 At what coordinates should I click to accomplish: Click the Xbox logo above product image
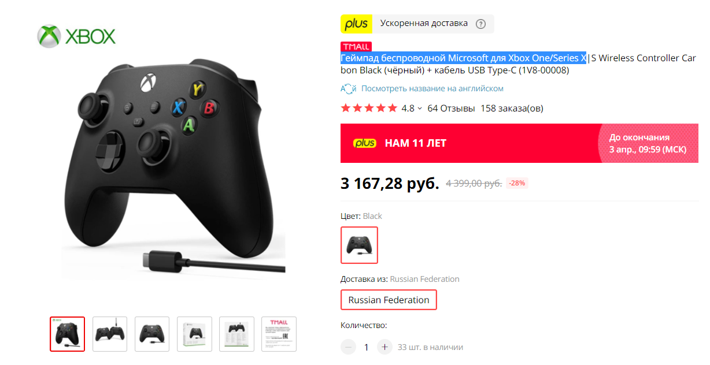[76, 36]
